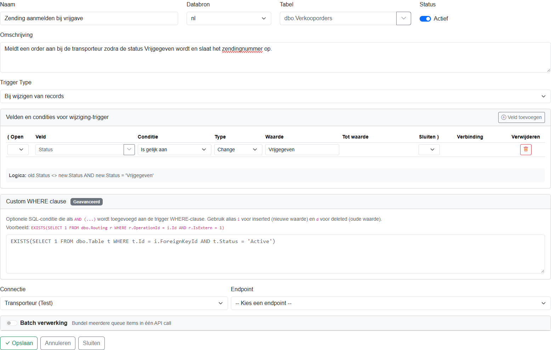This screenshot has height=350, width=551.
Task: Click the Geavanceerd badge
Action: (x=86, y=202)
